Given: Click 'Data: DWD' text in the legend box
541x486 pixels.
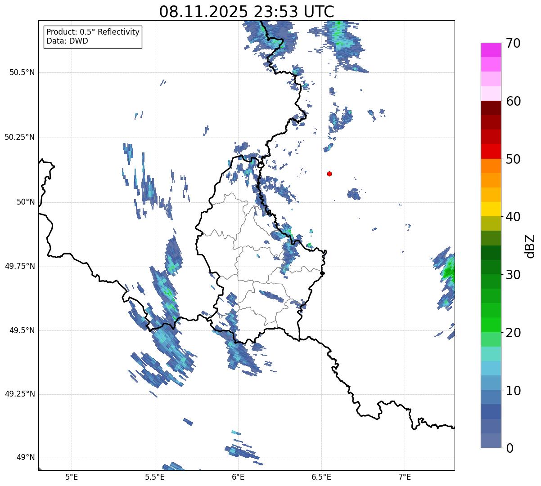Looking at the screenshot, I should click(67, 41).
